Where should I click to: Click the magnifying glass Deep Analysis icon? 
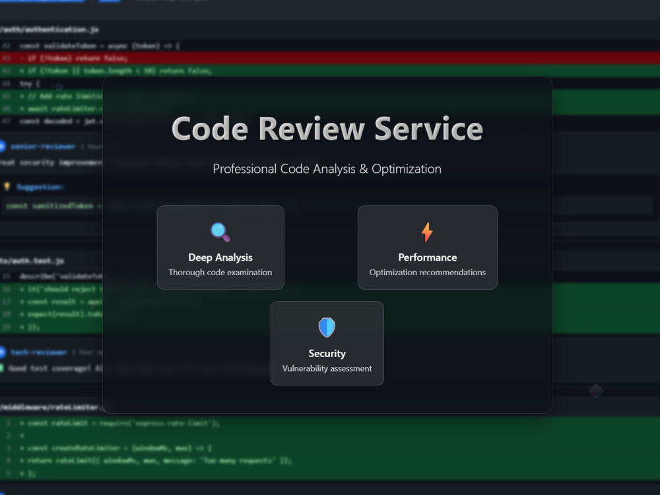coord(220,232)
